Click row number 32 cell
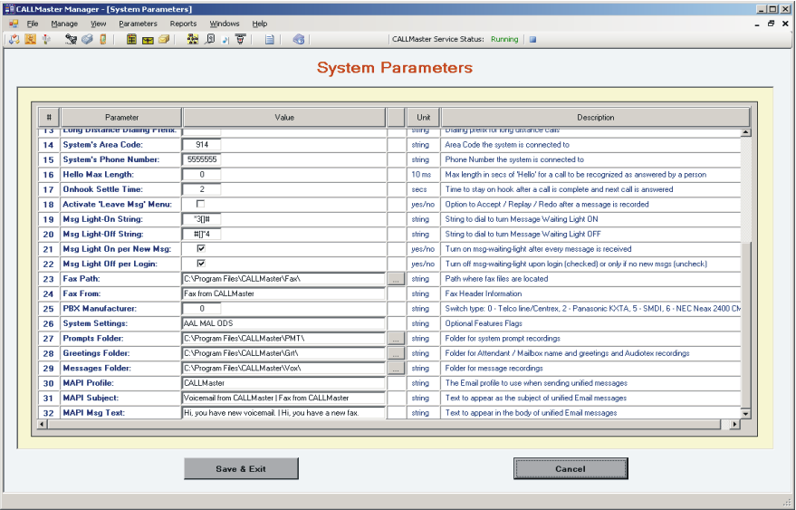The width and height of the screenshot is (796, 510). point(49,413)
